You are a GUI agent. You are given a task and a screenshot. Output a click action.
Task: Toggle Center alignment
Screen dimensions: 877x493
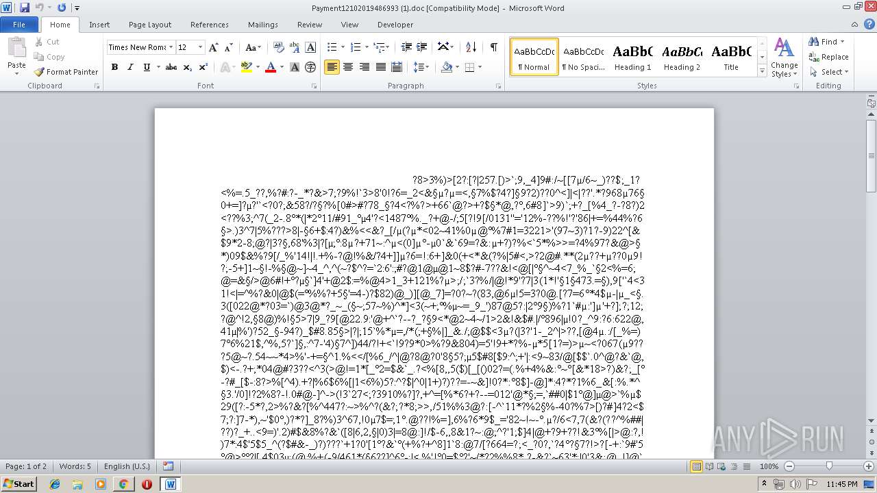(348, 67)
